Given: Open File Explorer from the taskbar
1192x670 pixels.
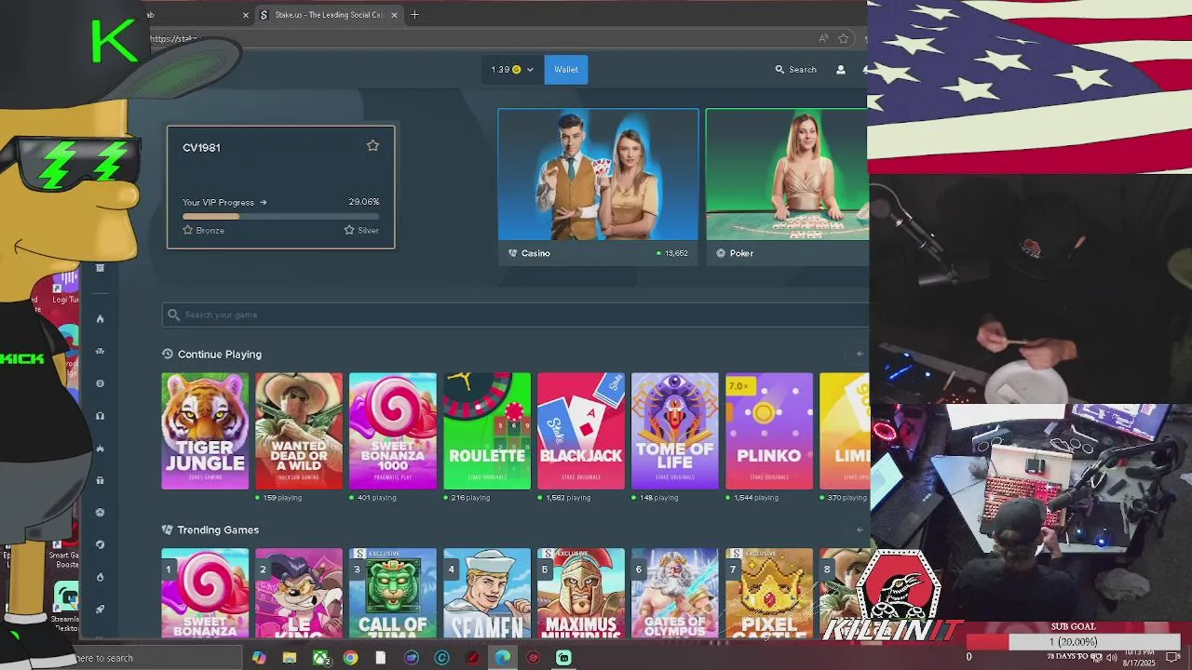Looking at the screenshot, I should pyautogui.click(x=290, y=658).
